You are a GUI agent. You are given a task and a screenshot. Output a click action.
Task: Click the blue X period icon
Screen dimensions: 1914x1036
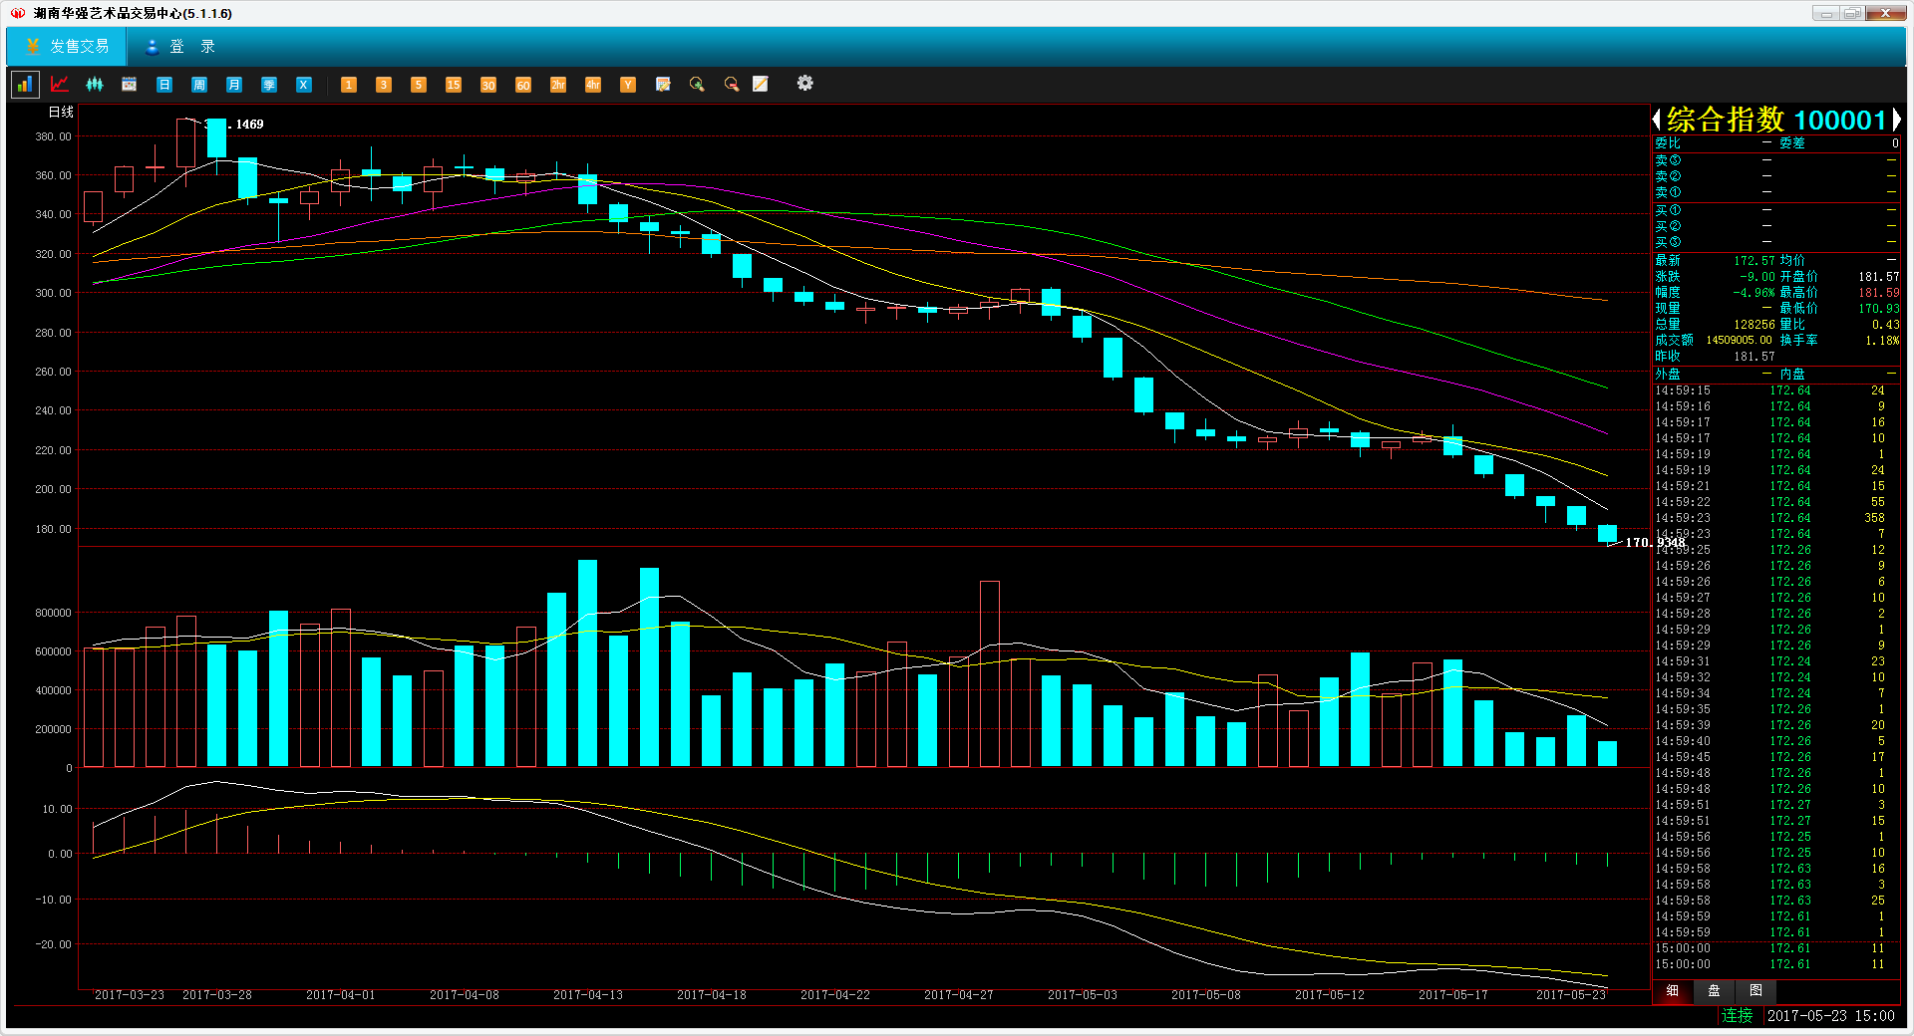(x=304, y=85)
